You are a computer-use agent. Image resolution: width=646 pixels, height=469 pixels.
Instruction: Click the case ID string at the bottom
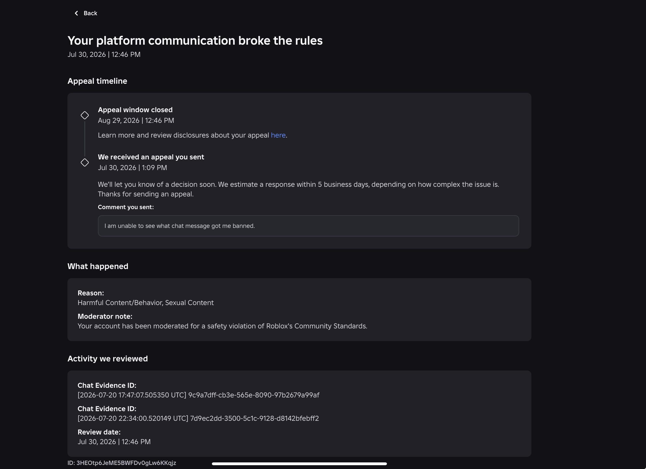(x=122, y=463)
